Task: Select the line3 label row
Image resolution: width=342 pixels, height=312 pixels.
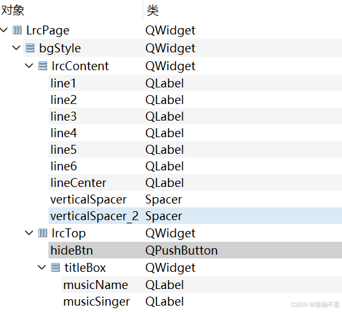Action: (x=196, y=116)
